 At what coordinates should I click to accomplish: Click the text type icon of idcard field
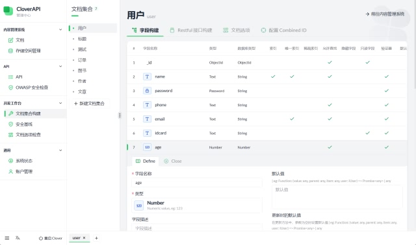point(147,133)
